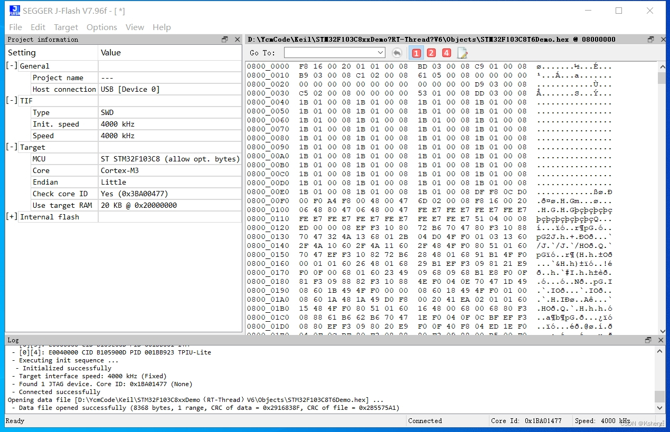Click the go-back arrow in the hex viewer toolbar

(x=397, y=53)
